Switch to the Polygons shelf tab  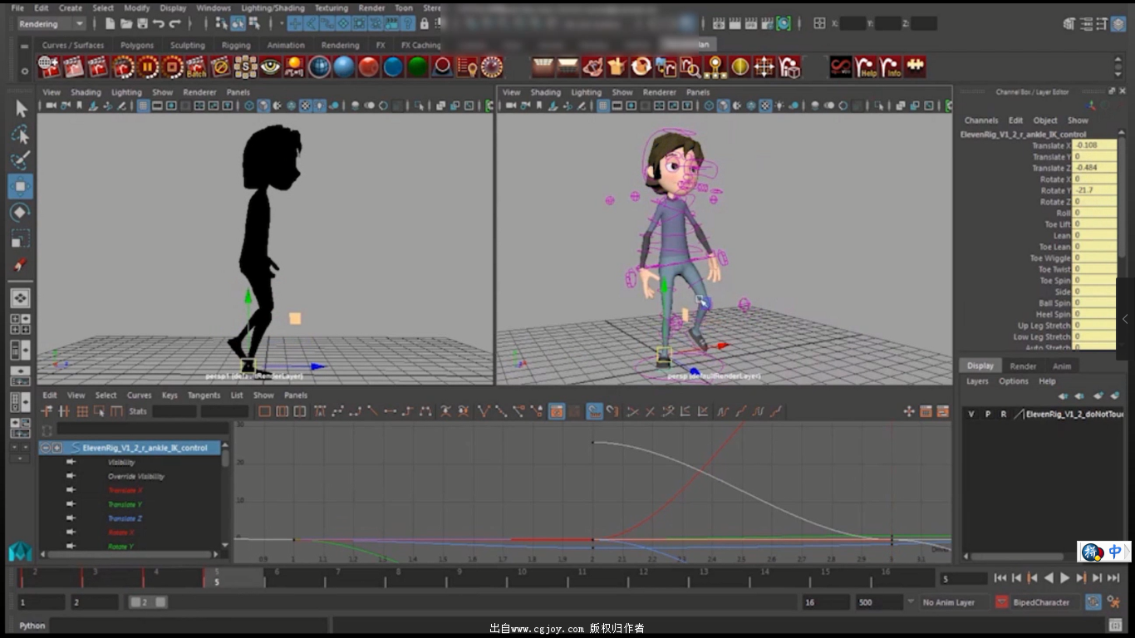pos(137,45)
